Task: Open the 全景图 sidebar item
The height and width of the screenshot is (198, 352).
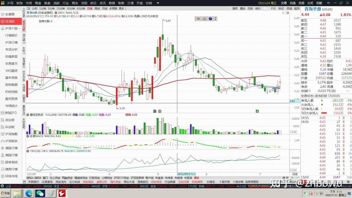Action: (x=9, y=14)
